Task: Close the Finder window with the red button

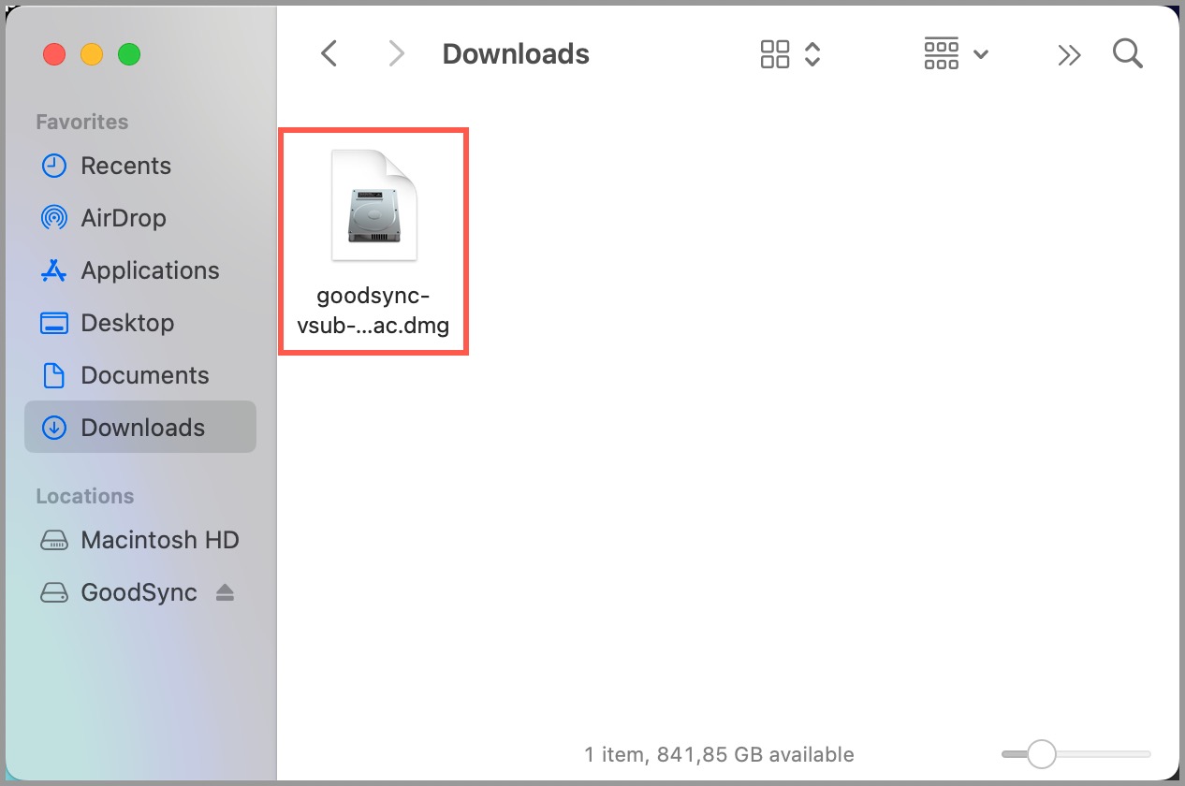Action: [54, 54]
